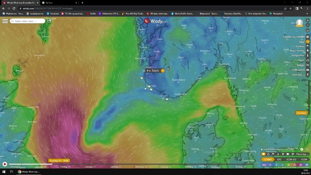Enter fullscreen mode via expand icon
This screenshot has width=311, height=175.
[307, 149]
